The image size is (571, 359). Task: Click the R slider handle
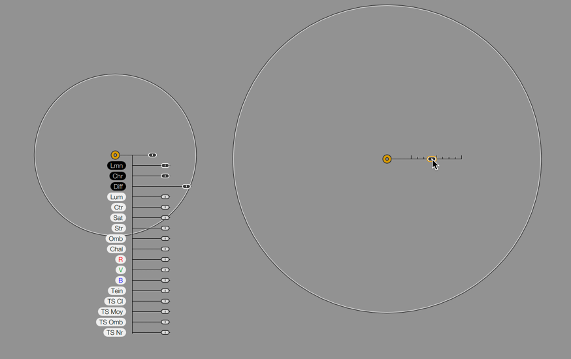click(165, 259)
